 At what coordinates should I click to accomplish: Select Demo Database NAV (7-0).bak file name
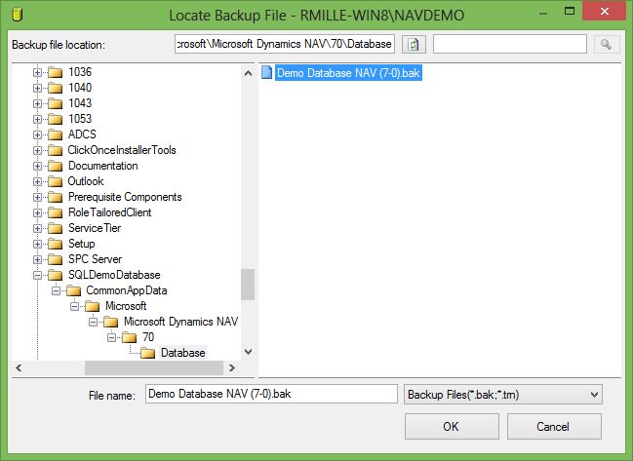(348, 73)
